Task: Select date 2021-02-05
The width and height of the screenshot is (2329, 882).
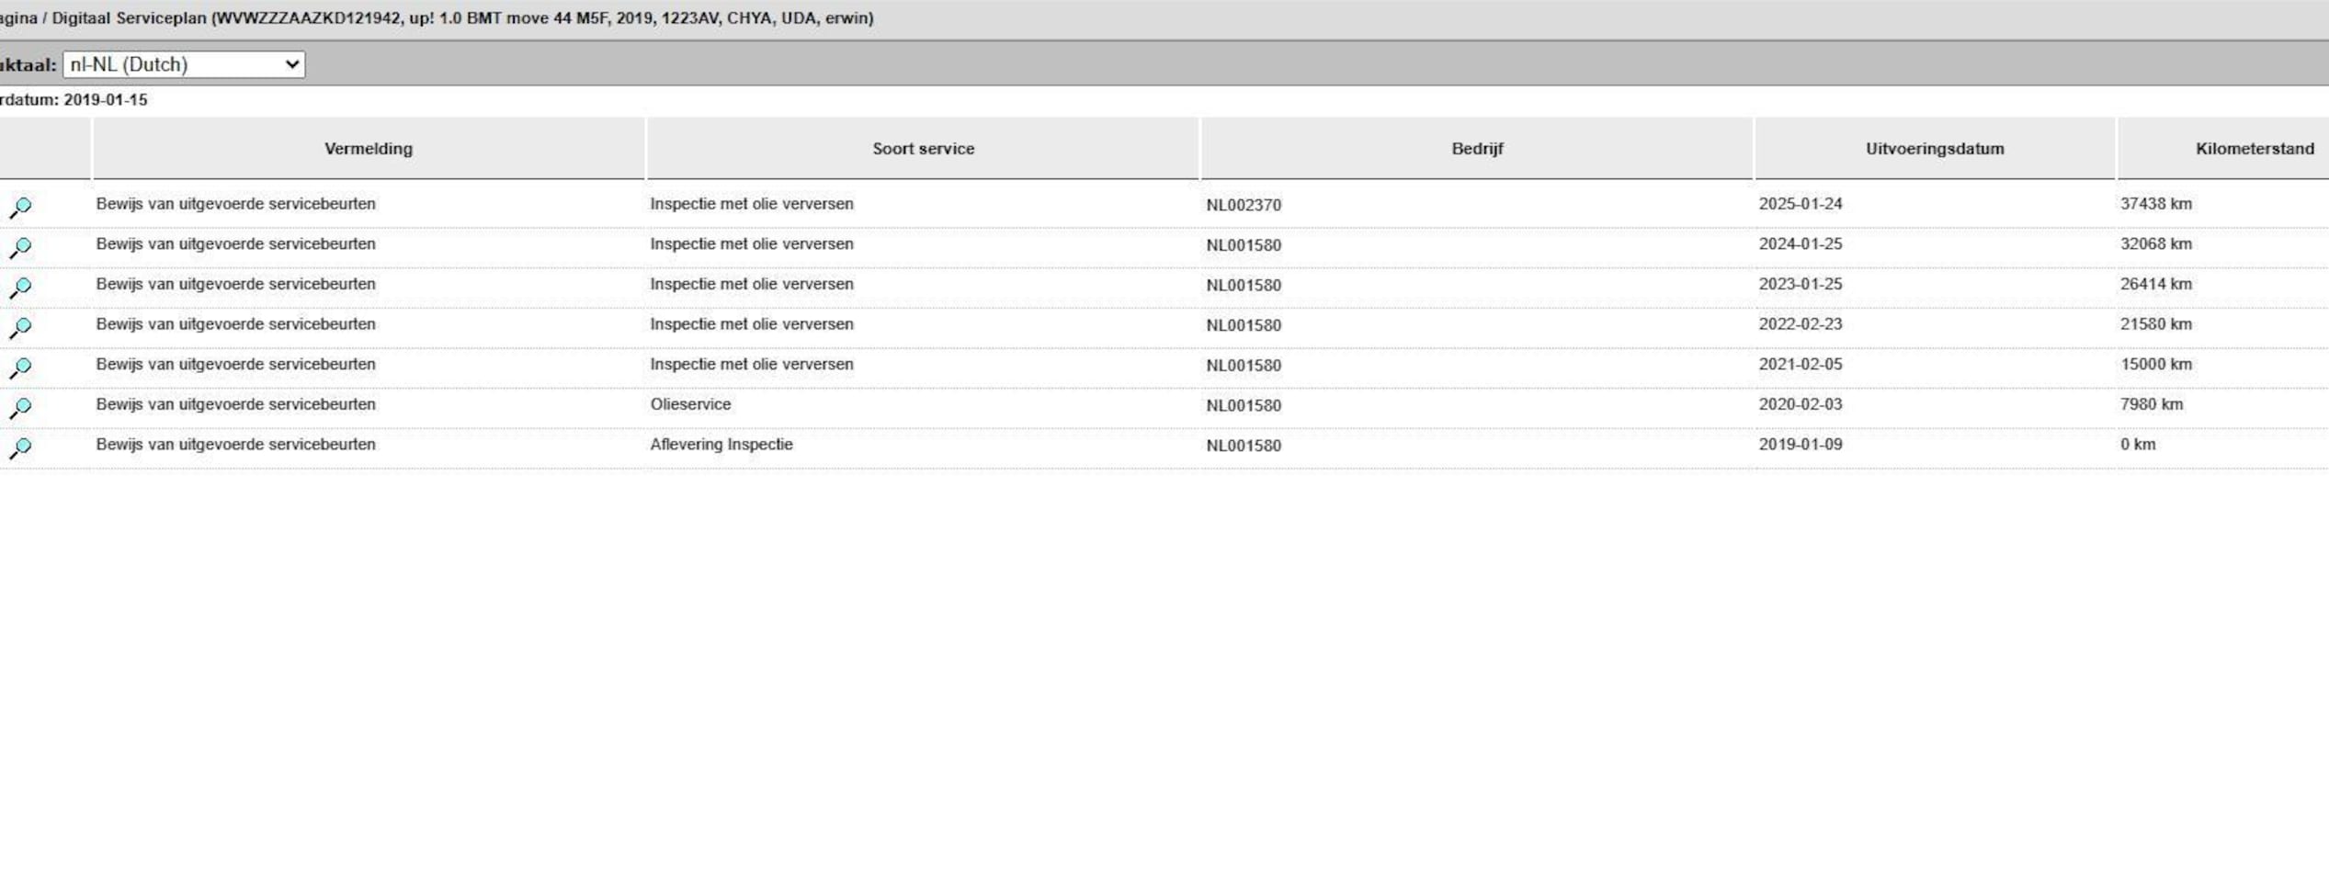Action: pyautogui.click(x=1801, y=365)
